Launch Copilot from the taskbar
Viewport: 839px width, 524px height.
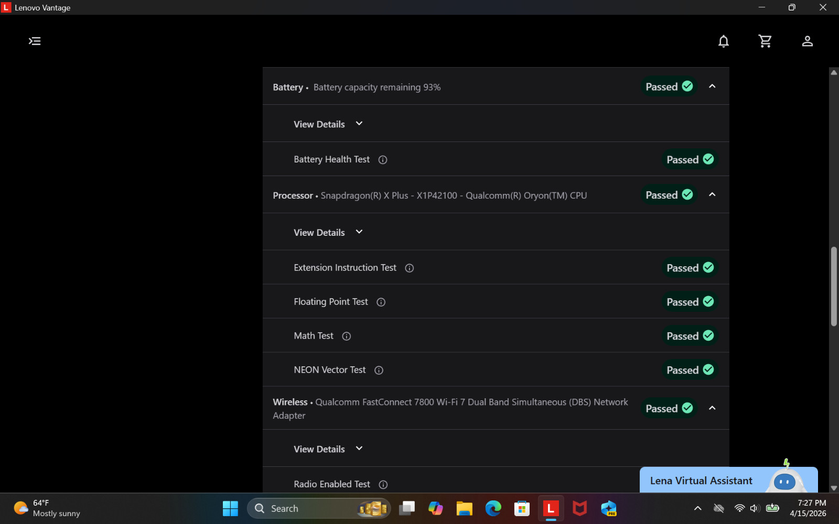tap(436, 508)
